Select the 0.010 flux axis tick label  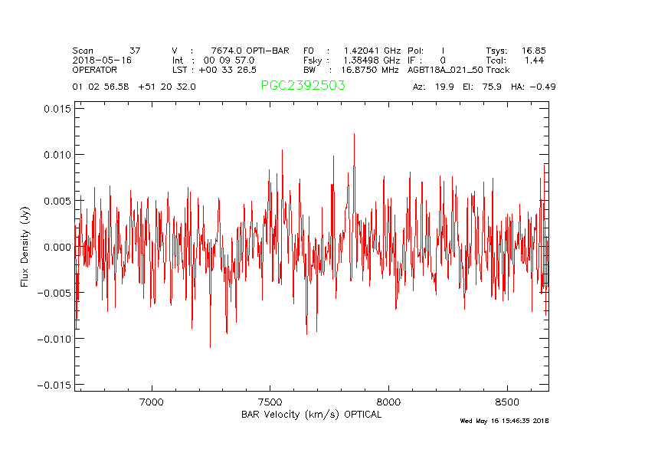[56, 155]
